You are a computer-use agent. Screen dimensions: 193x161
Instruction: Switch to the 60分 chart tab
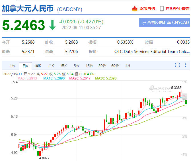coord(115,66)
